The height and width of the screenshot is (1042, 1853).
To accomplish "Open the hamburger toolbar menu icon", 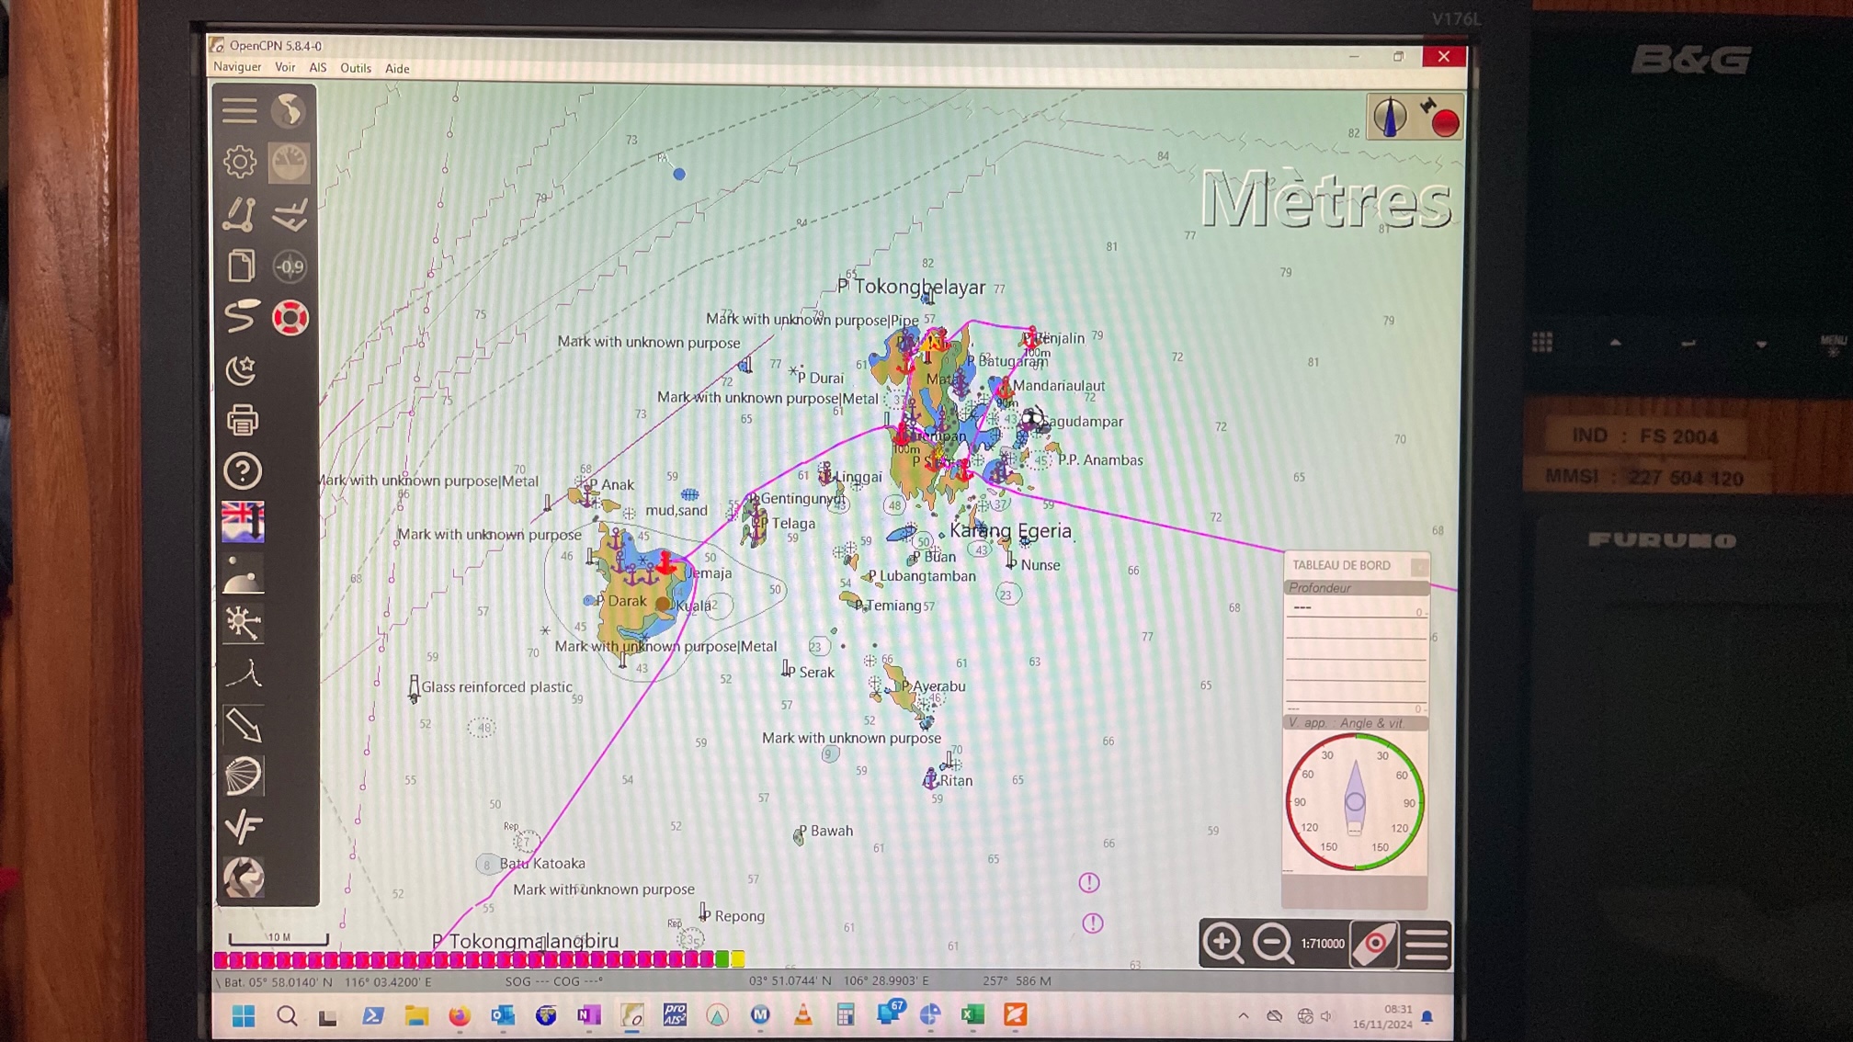I will [239, 110].
